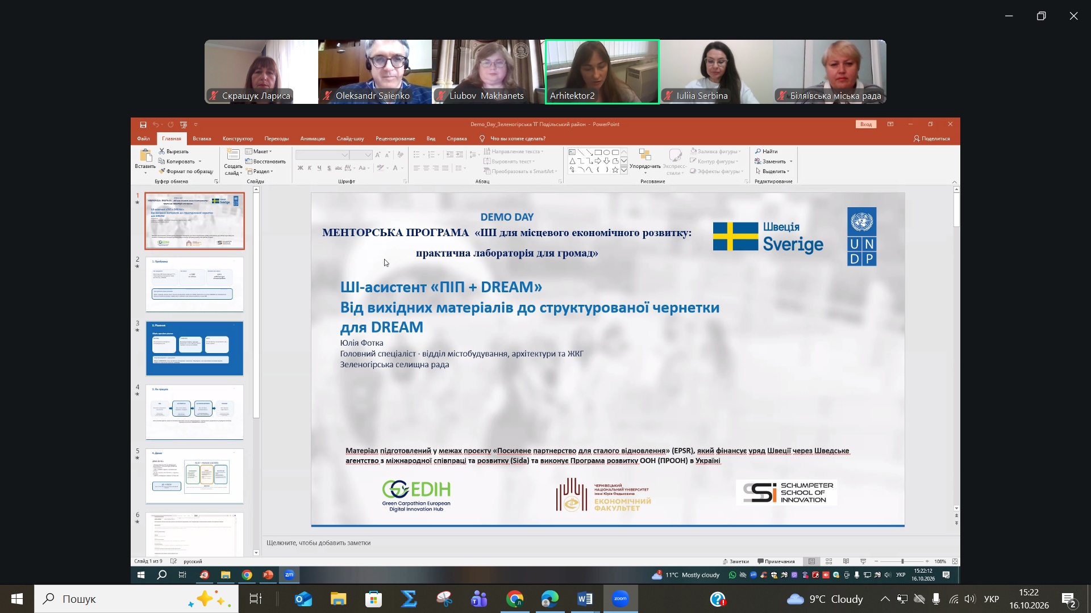Toggle Примечания comments pane in status bar
This screenshot has width=1091, height=613.
[776, 561]
